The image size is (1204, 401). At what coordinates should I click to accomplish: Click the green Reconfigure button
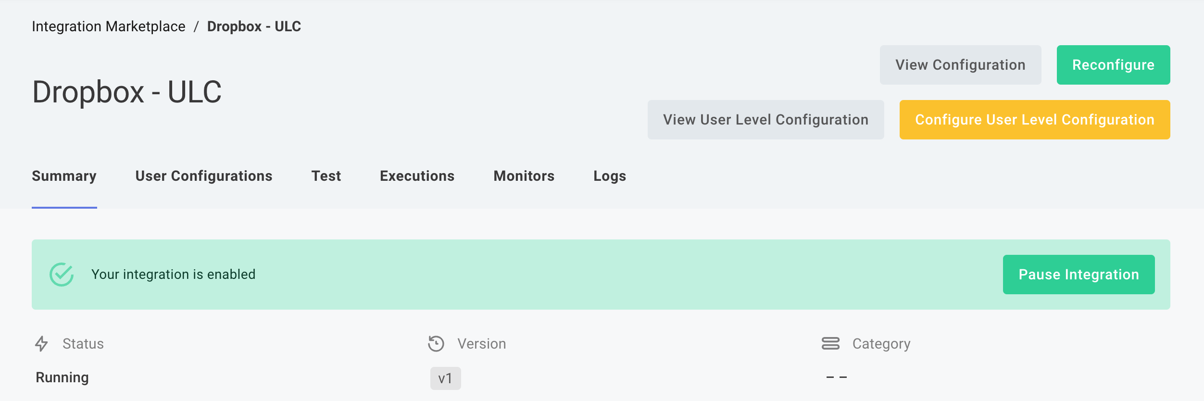pyautogui.click(x=1113, y=65)
